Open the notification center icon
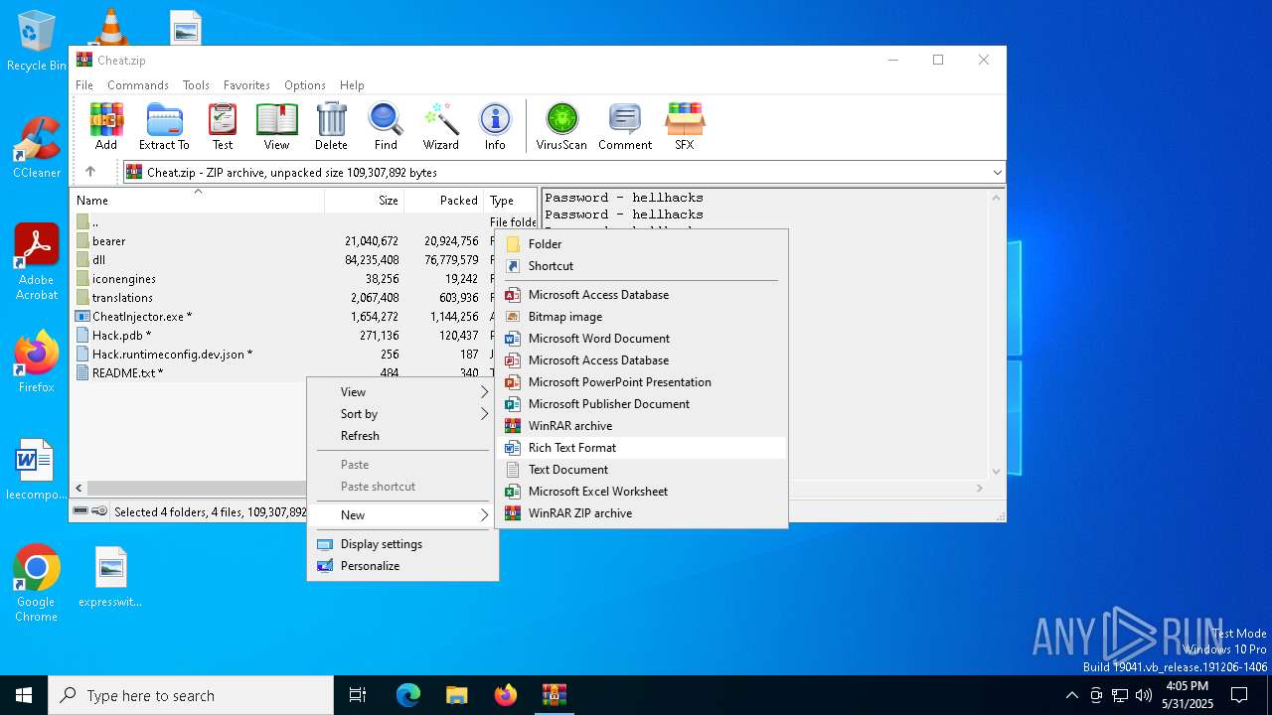 tap(1239, 695)
